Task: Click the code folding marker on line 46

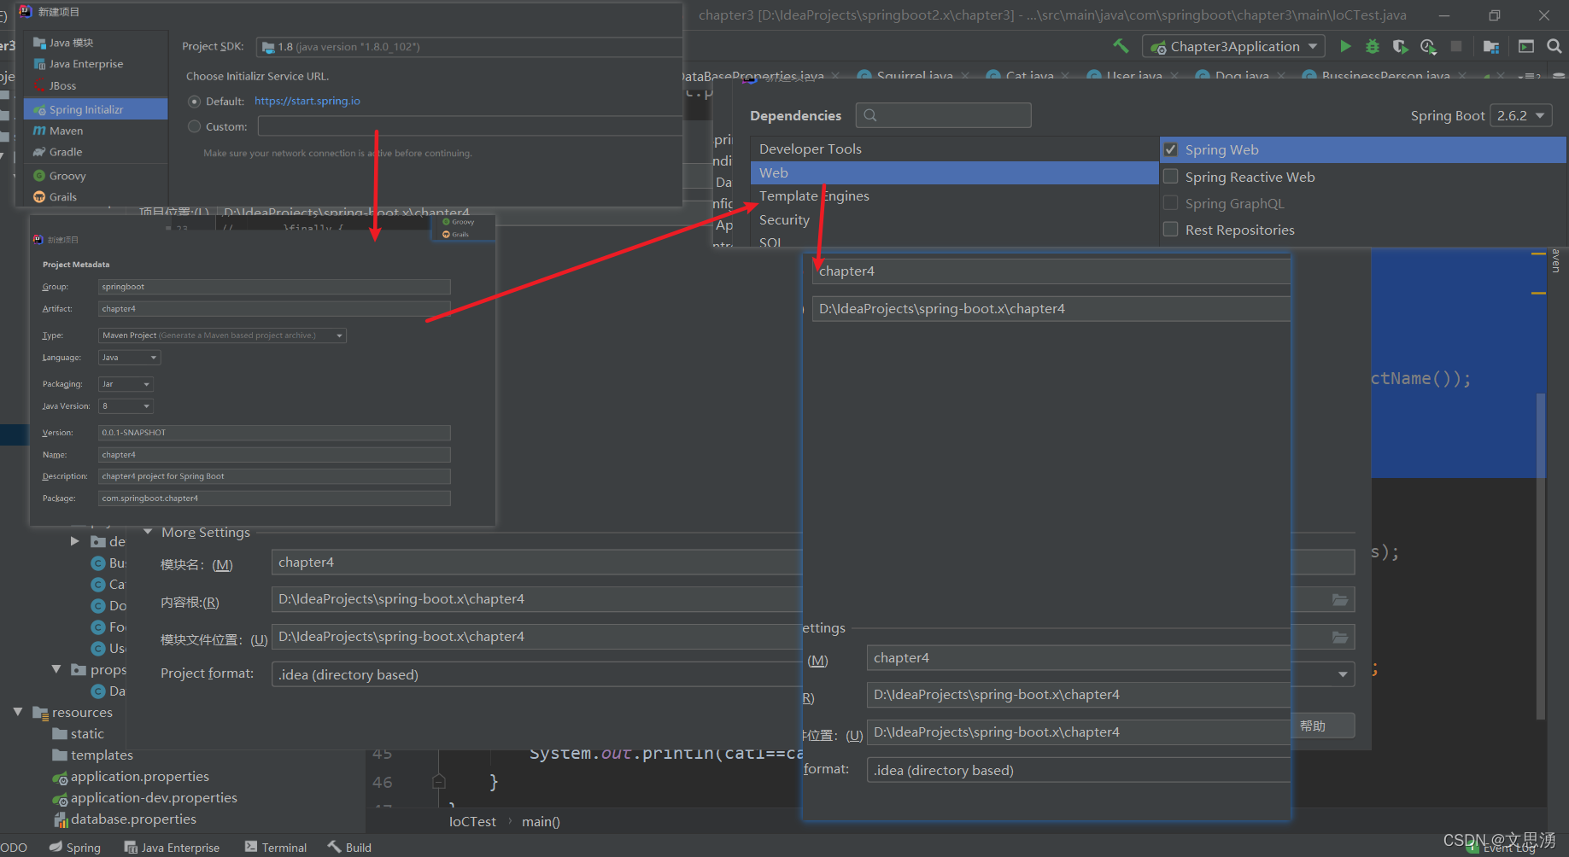Action: [x=438, y=781]
